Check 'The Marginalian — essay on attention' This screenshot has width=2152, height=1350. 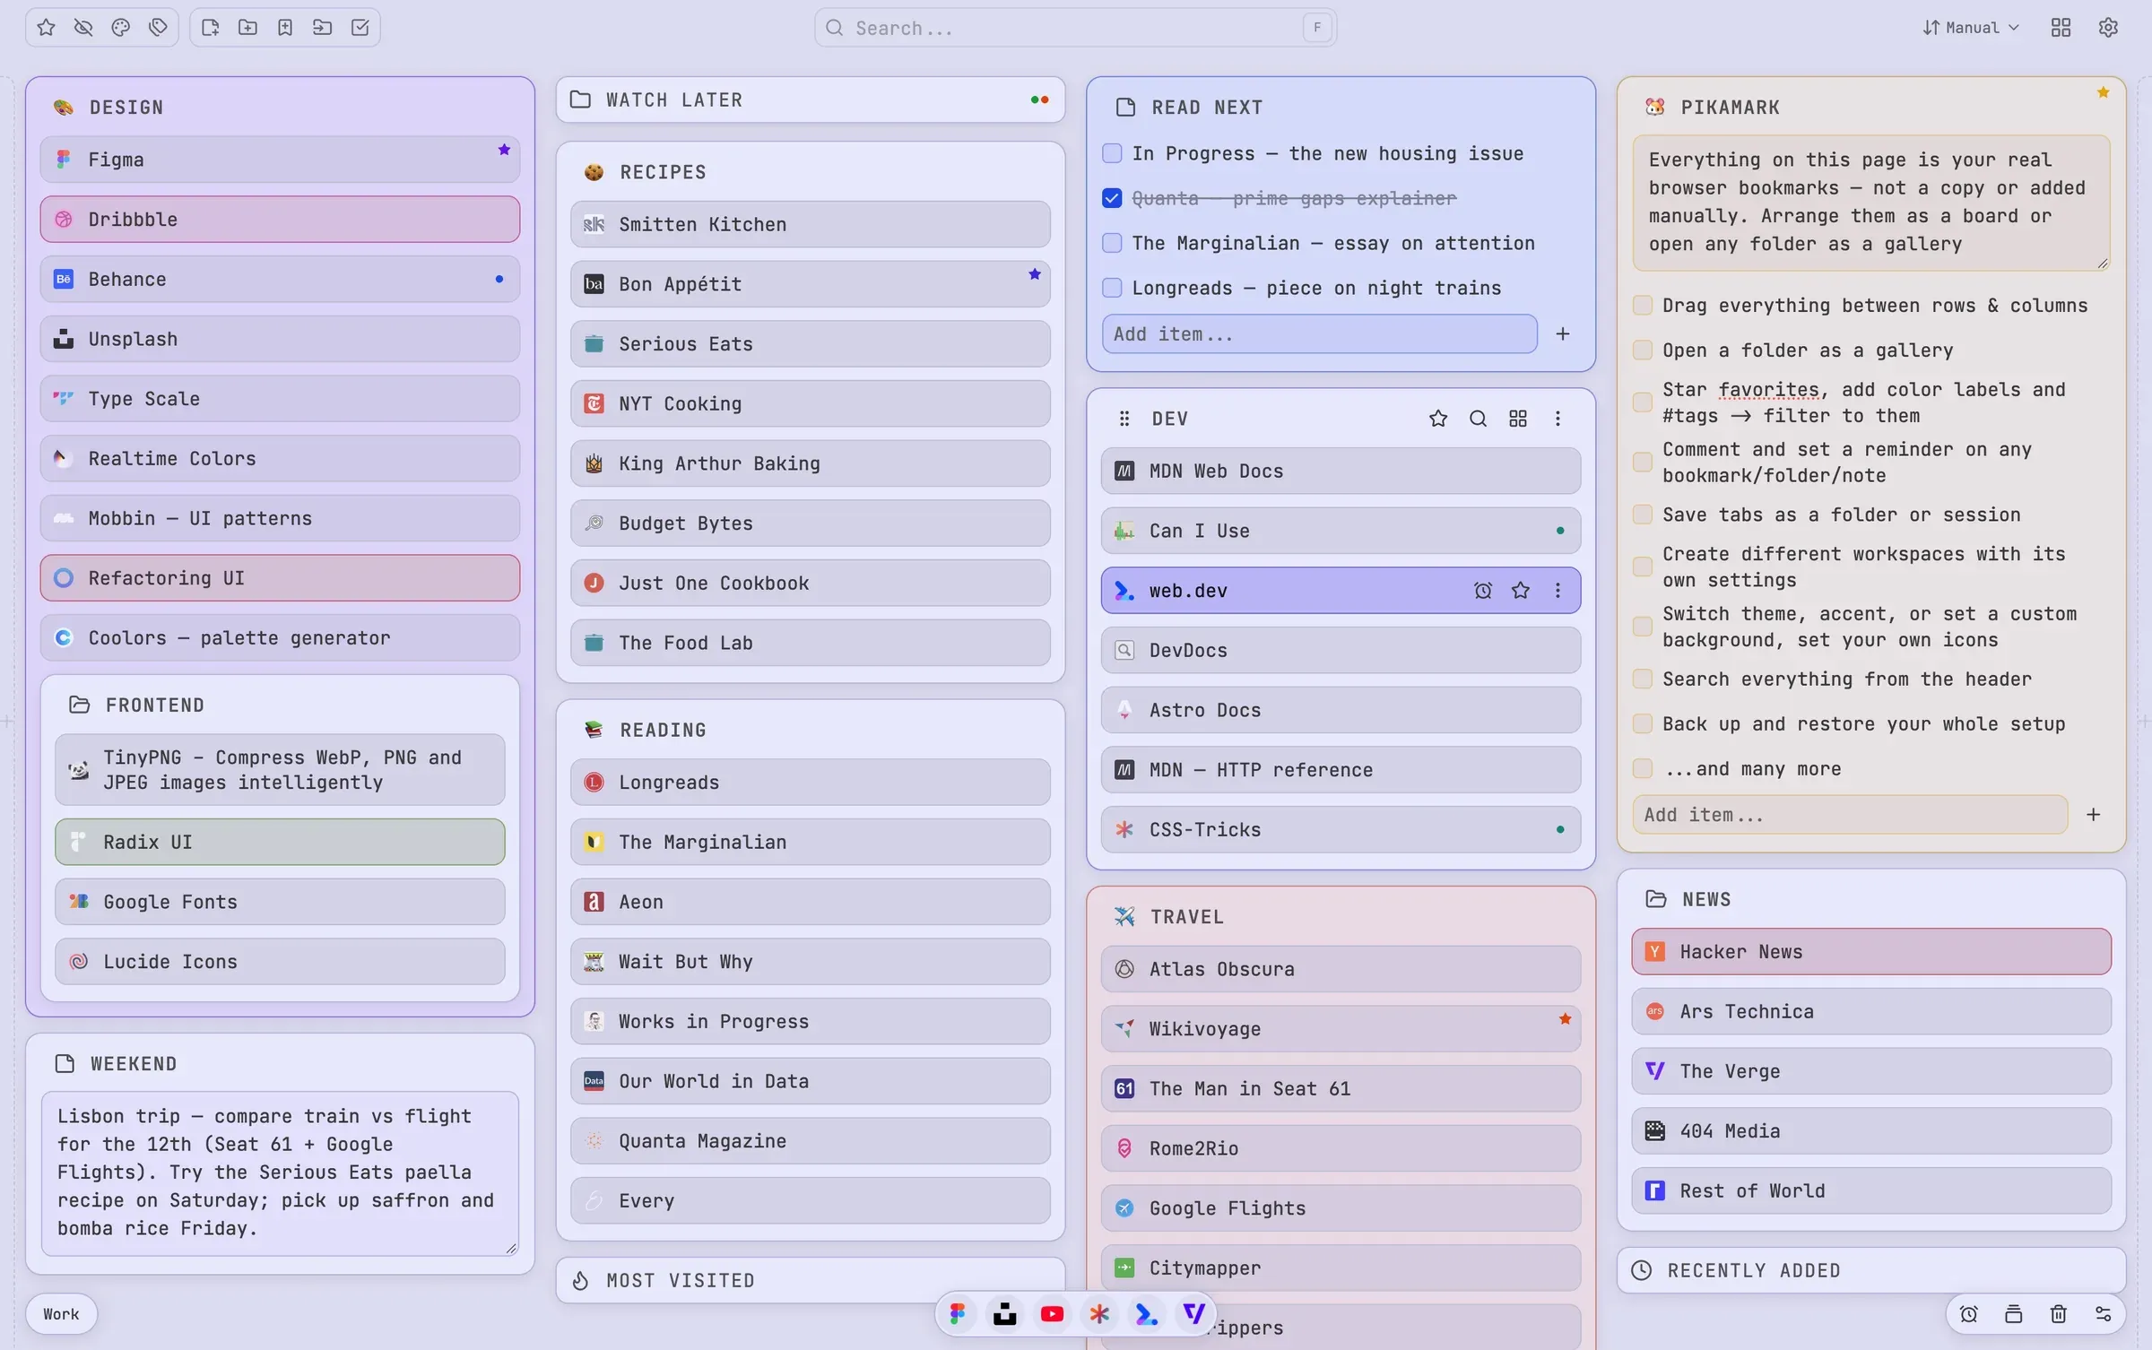coord(1112,243)
